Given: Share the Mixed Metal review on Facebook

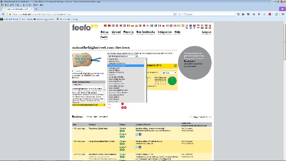Looking at the screenshot, I should (x=140, y=147).
